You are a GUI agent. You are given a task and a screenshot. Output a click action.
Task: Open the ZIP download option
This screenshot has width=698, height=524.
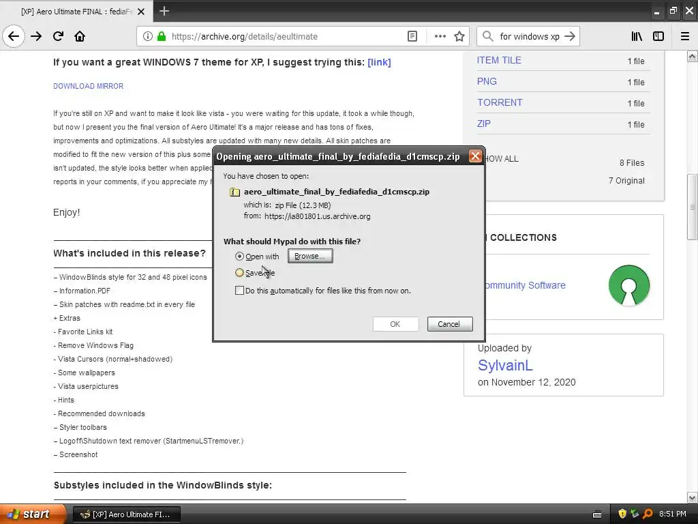click(483, 124)
